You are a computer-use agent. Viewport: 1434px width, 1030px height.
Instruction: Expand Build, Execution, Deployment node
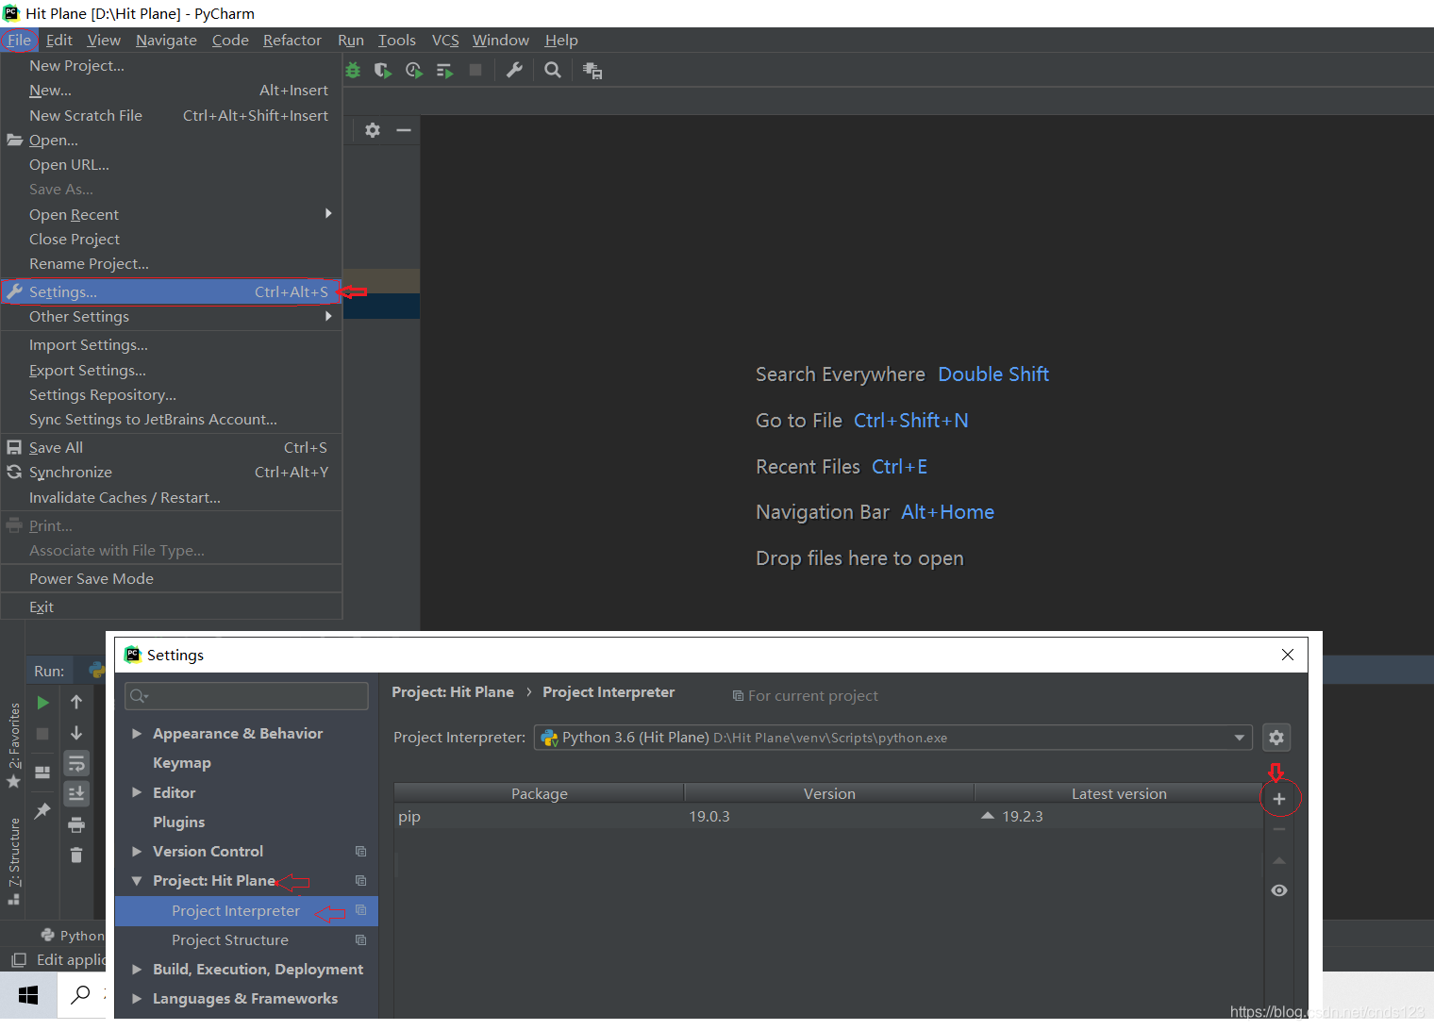click(137, 969)
